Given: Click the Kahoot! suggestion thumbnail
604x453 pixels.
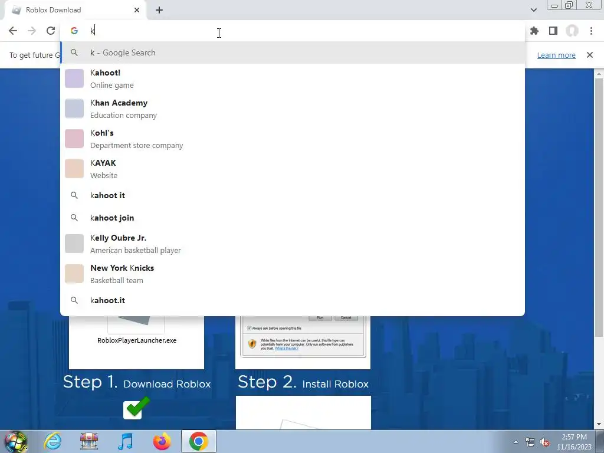Looking at the screenshot, I should point(74,78).
